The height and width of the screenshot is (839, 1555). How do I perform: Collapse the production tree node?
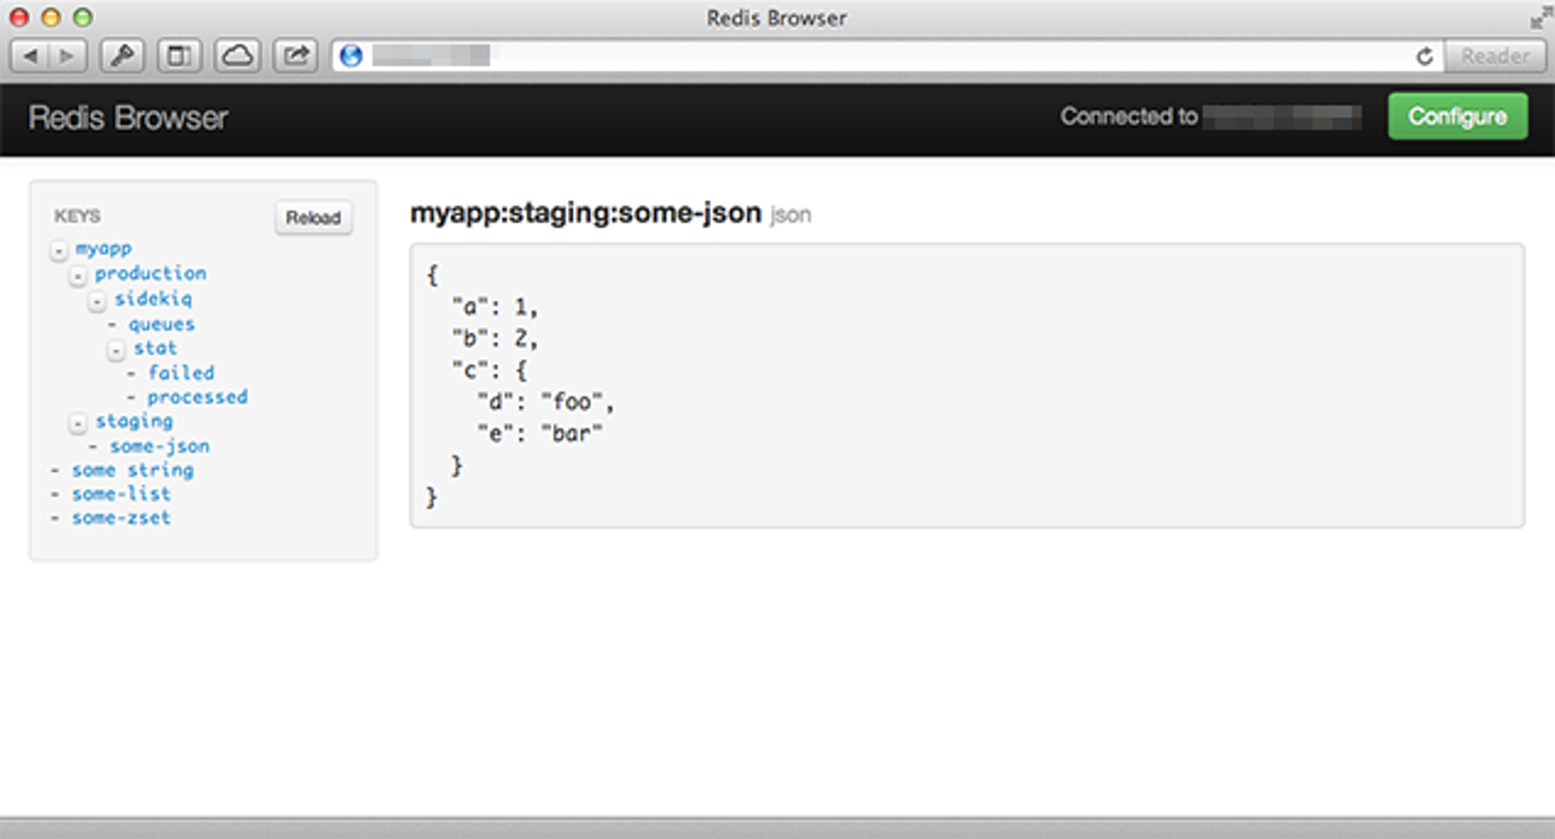point(78,275)
